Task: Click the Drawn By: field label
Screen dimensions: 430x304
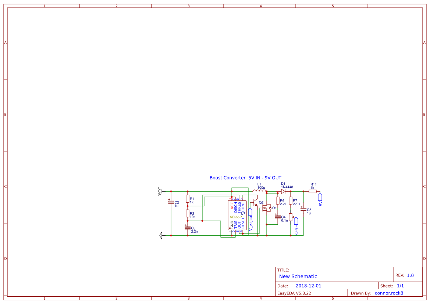Action: 361,293
